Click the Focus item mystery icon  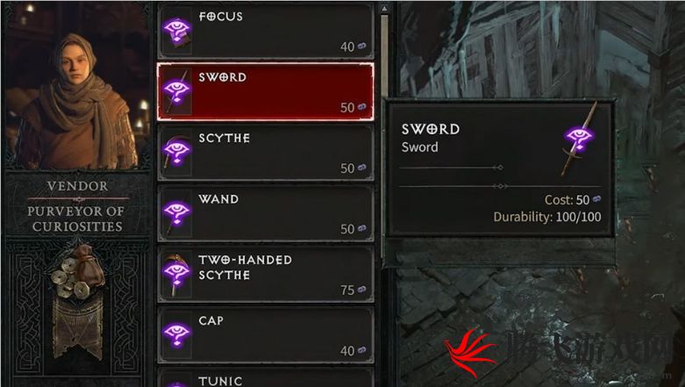pyautogui.click(x=176, y=31)
